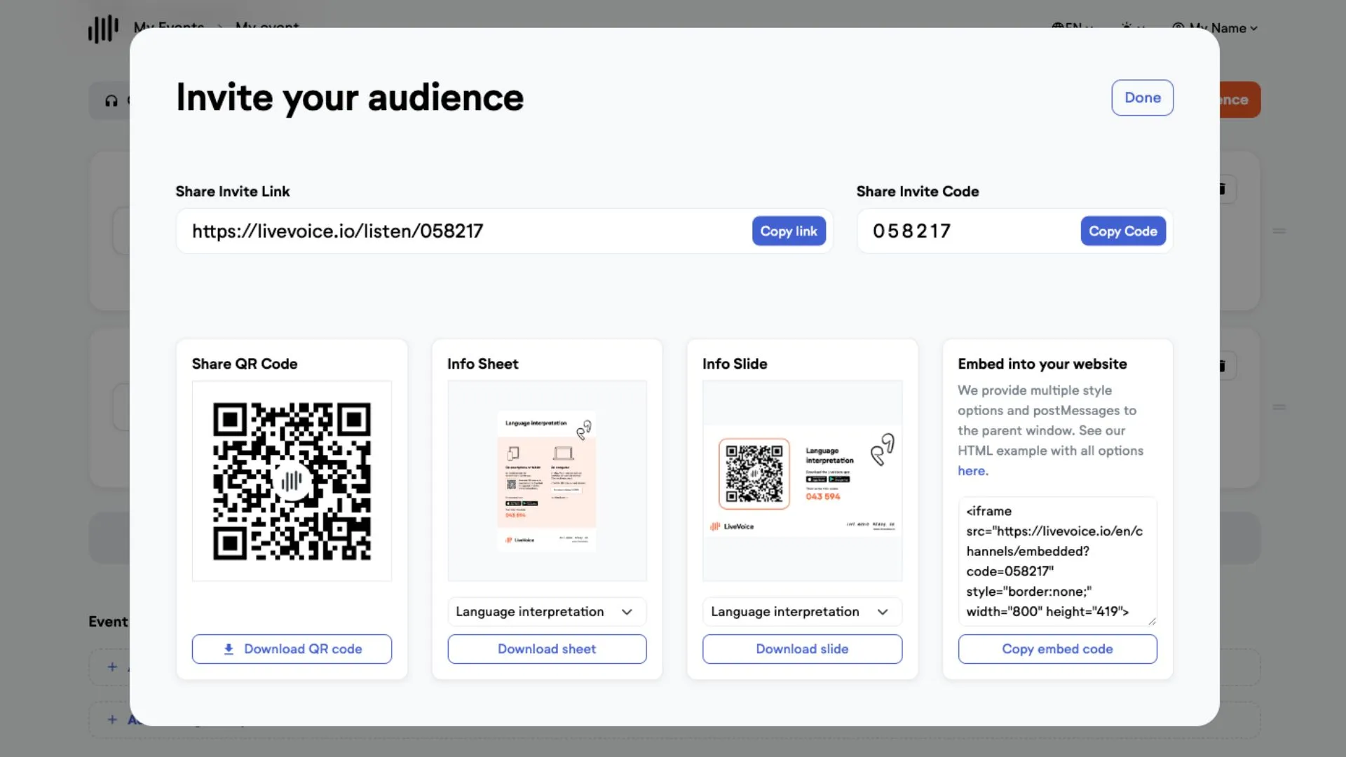Select the iframe embed code text area
The image size is (1346, 757).
click(1057, 561)
